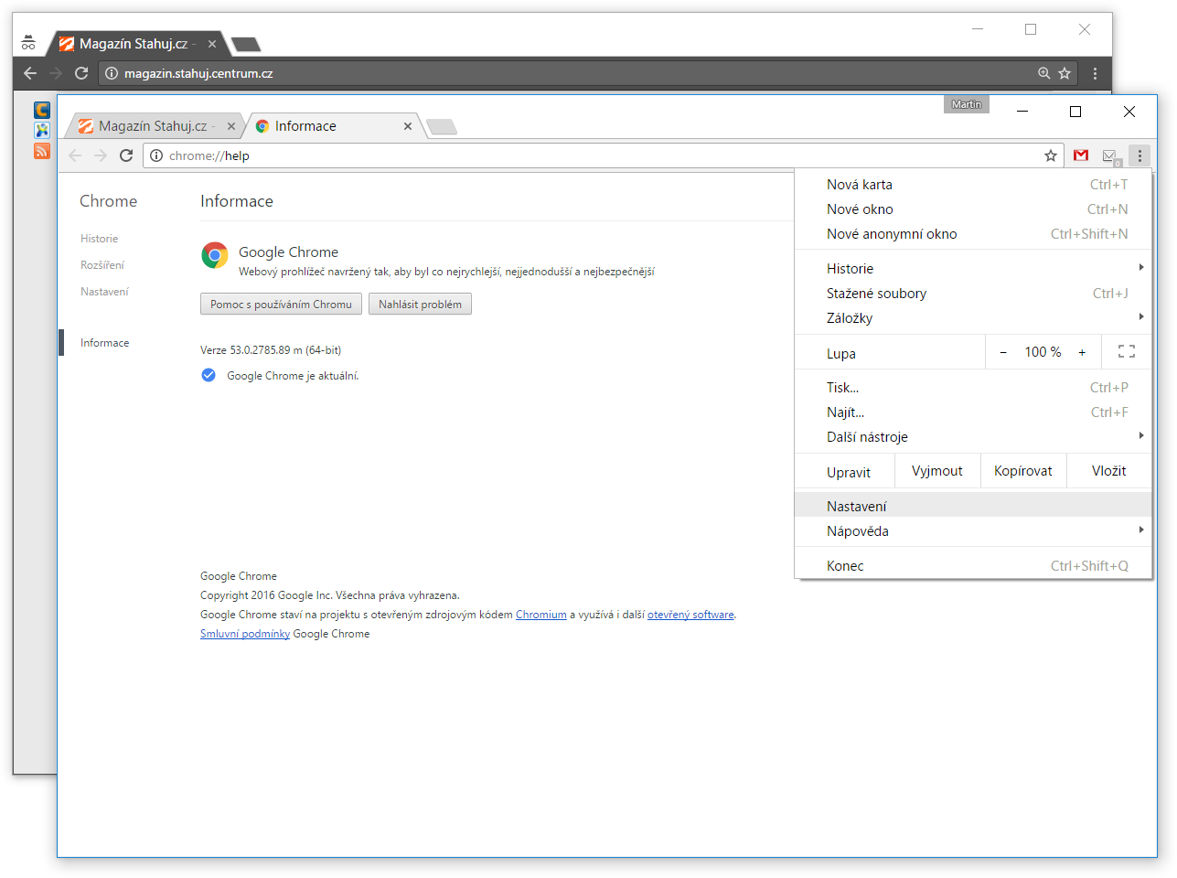Click the back arrow in front window
The width and height of the screenshot is (1177, 878).
75,155
